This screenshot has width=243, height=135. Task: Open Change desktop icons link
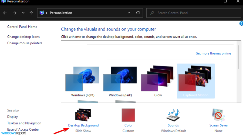tap(23, 37)
